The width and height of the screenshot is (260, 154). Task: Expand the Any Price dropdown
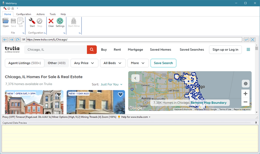[84, 63]
